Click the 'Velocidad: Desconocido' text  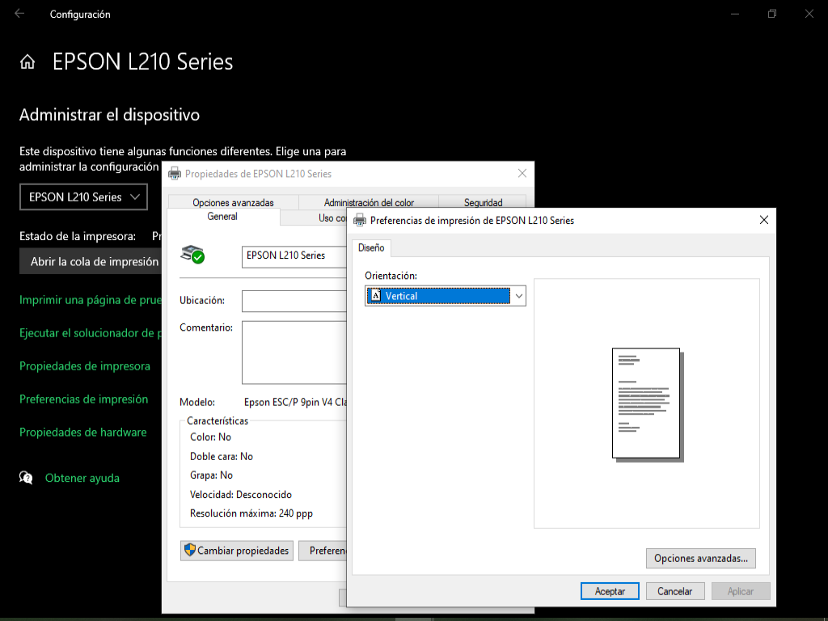pyautogui.click(x=241, y=495)
